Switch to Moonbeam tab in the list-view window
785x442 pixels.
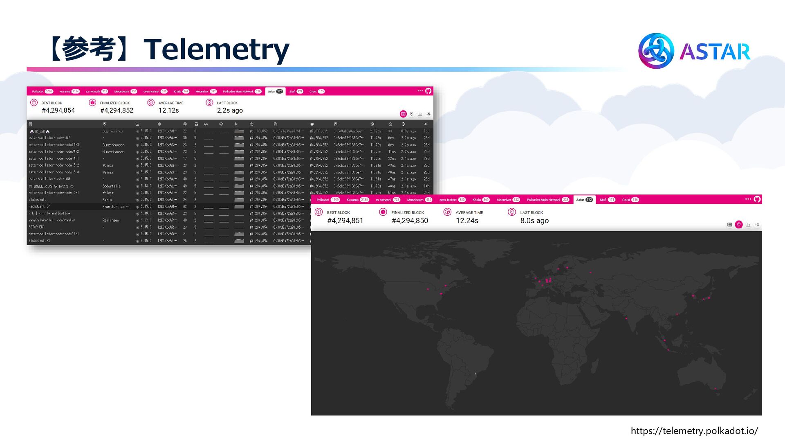click(x=126, y=91)
